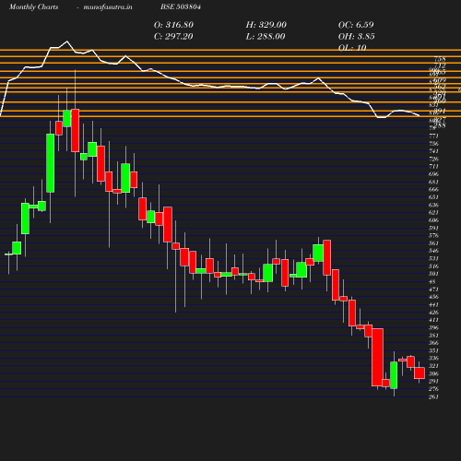This screenshot has height=461, width=461.
Task: Click the 261 price axis label
Action: [433, 396]
